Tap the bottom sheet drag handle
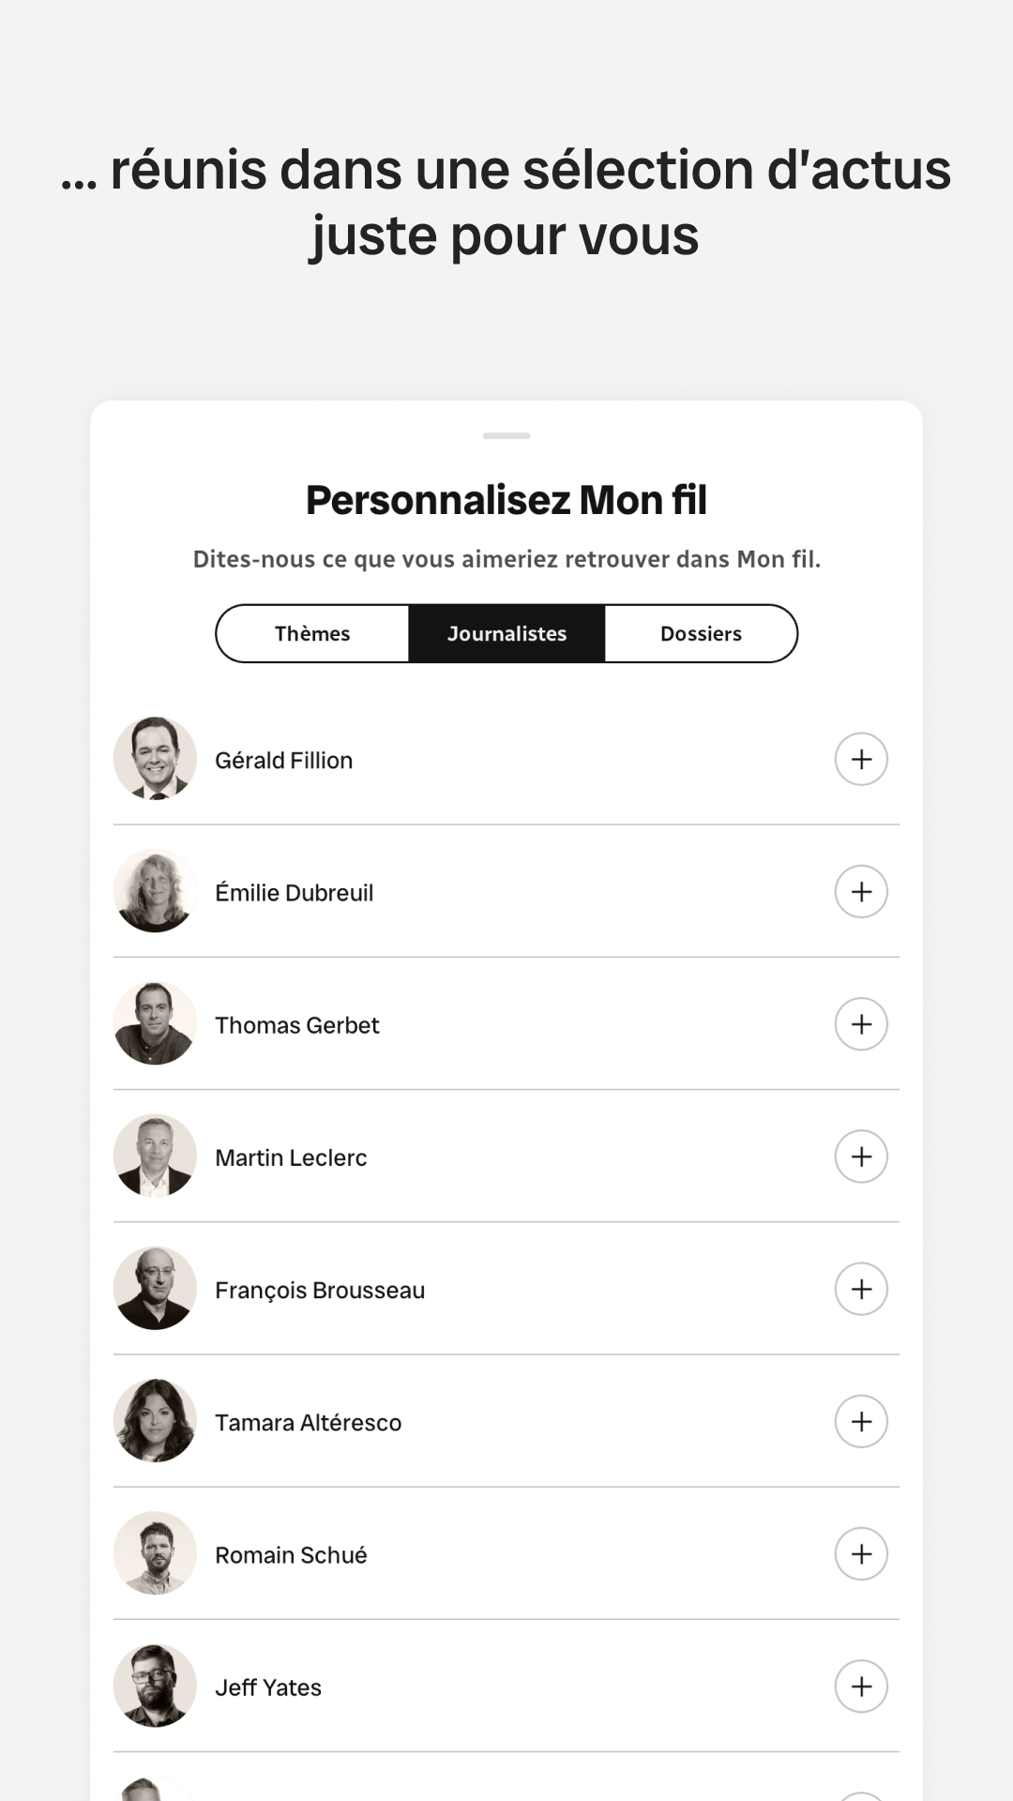The width and height of the screenshot is (1013, 1801). click(506, 436)
